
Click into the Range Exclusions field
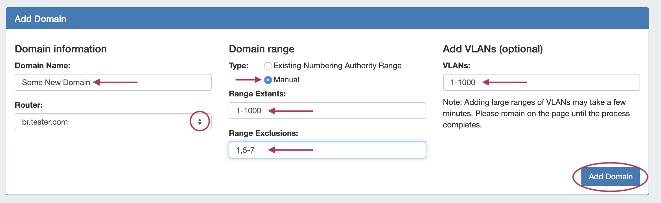(x=327, y=150)
